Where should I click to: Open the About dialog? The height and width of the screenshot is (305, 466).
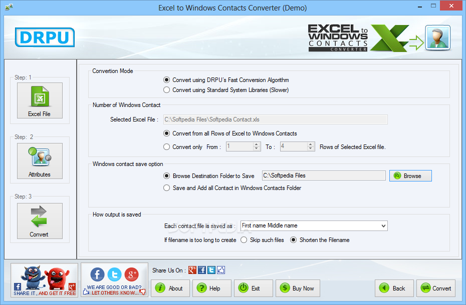coord(170,288)
